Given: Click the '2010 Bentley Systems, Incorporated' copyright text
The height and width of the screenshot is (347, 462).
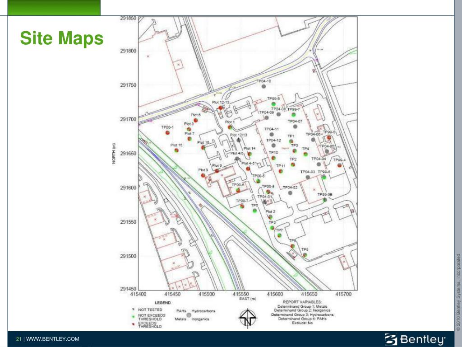Looking at the screenshot, I should click(458, 292).
